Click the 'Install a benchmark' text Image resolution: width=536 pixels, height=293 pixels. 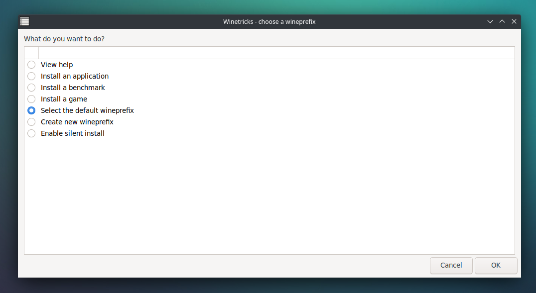pyautogui.click(x=73, y=88)
